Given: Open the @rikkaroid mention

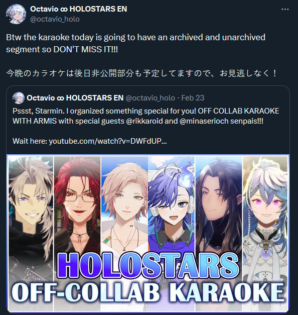Looking at the screenshot, I should pyautogui.click(x=144, y=121).
